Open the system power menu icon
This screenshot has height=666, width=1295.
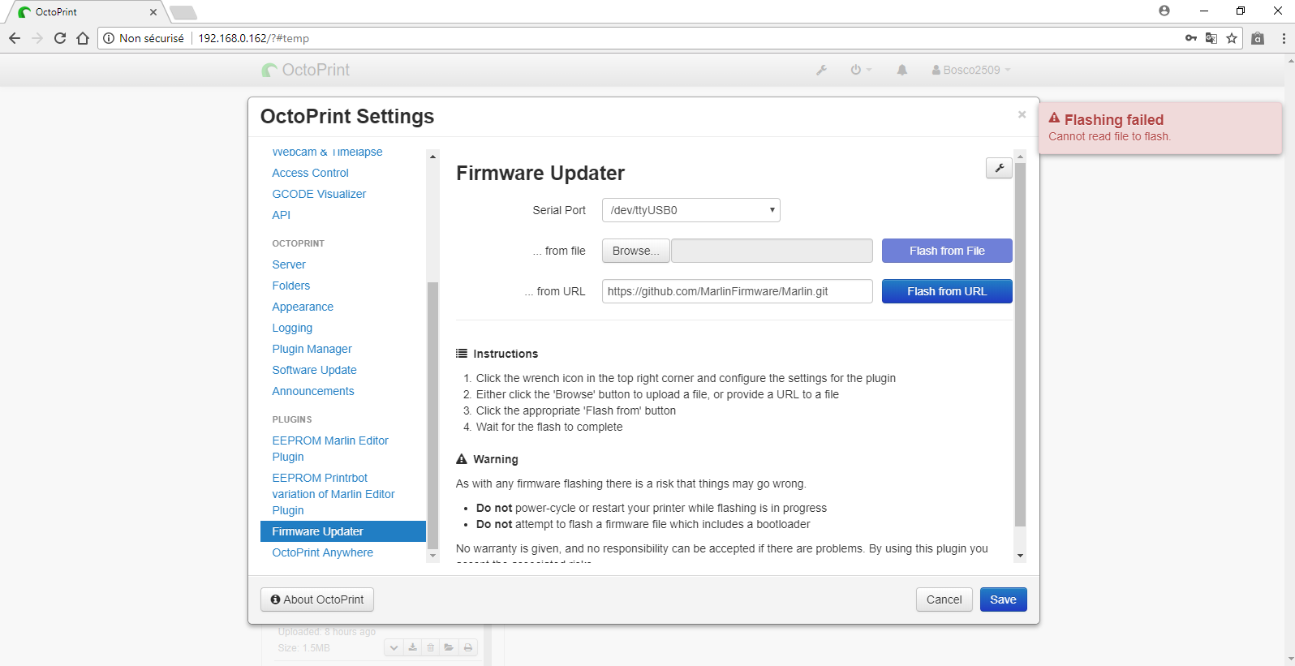(860, 70)
